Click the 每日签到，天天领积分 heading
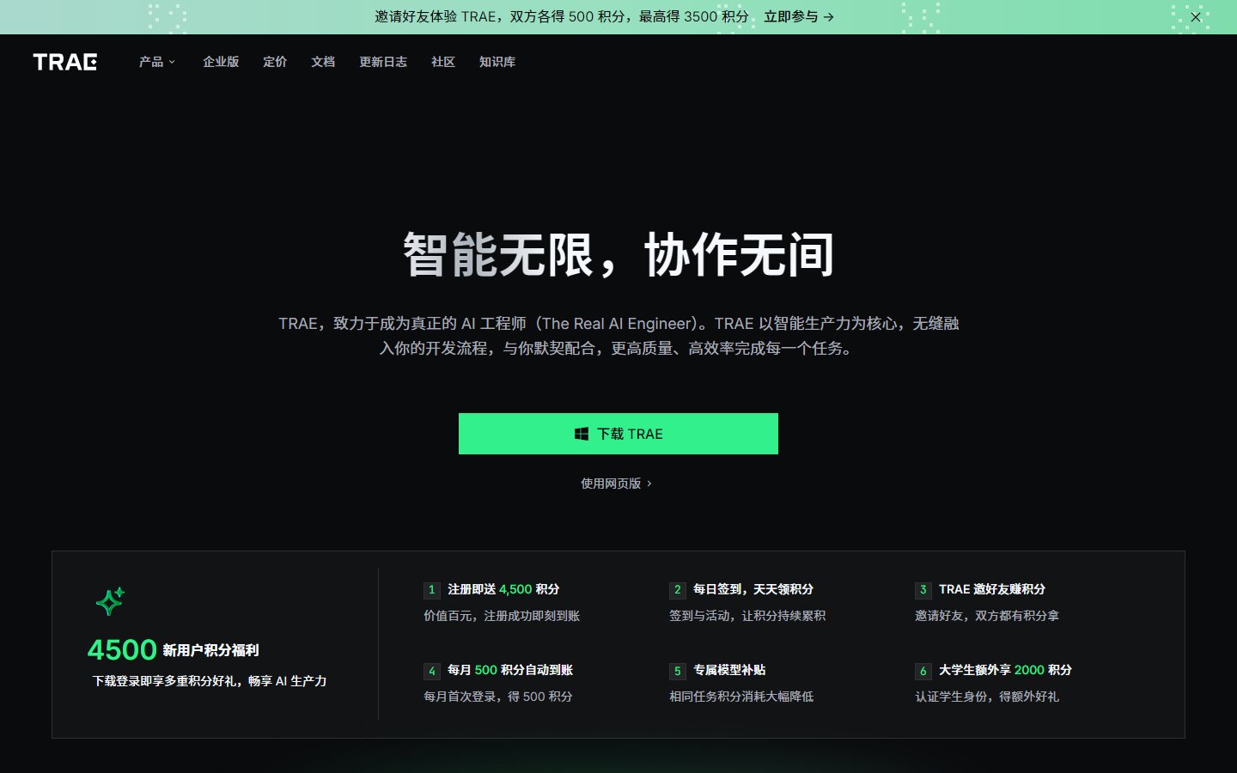Viewport: 1237px width, 773px height. [753, 589]
